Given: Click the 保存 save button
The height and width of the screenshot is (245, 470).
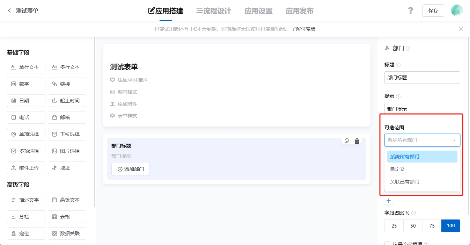Looking at the screenshot, I should tap(433, 10).
